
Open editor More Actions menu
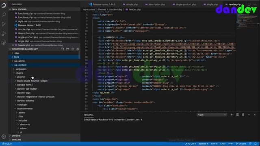[x=255, y=4]
